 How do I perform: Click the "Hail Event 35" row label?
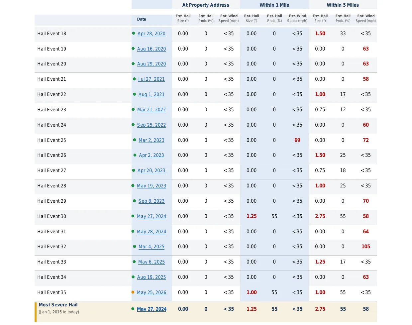pyautogui.click(x=52, y=292)
